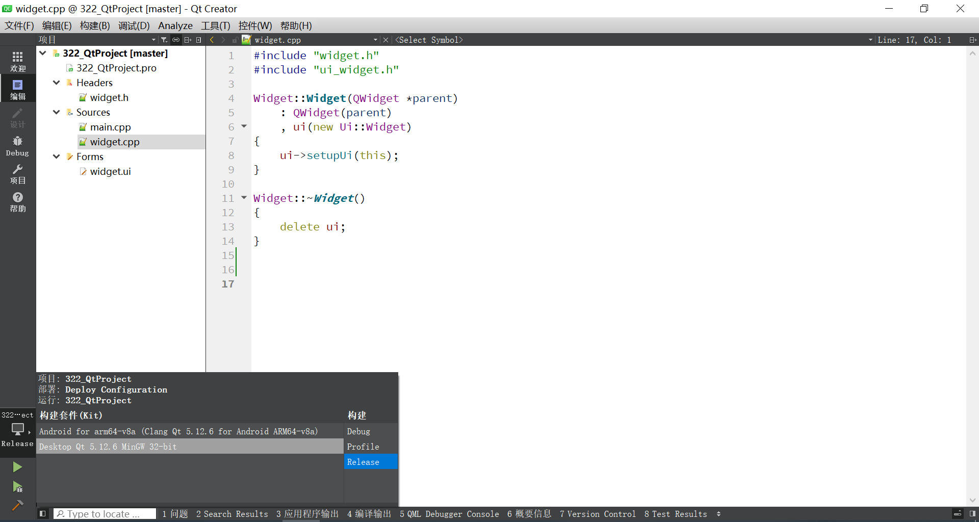Select widget.h in the Headers folder
The width and height of the screenshot is (979, 522).
point(109,97)
